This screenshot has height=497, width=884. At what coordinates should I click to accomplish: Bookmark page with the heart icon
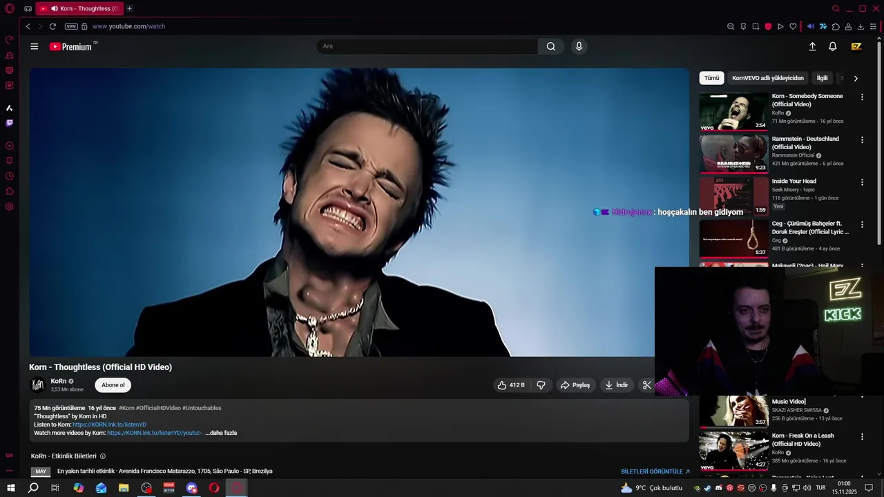793,26
